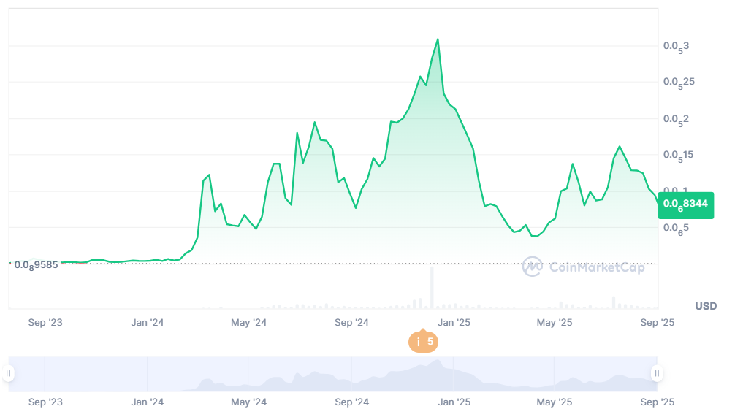Click the May '25 label on main chart axis
Viewport: 743px width, 417px height.
click(x=555, y=322)
